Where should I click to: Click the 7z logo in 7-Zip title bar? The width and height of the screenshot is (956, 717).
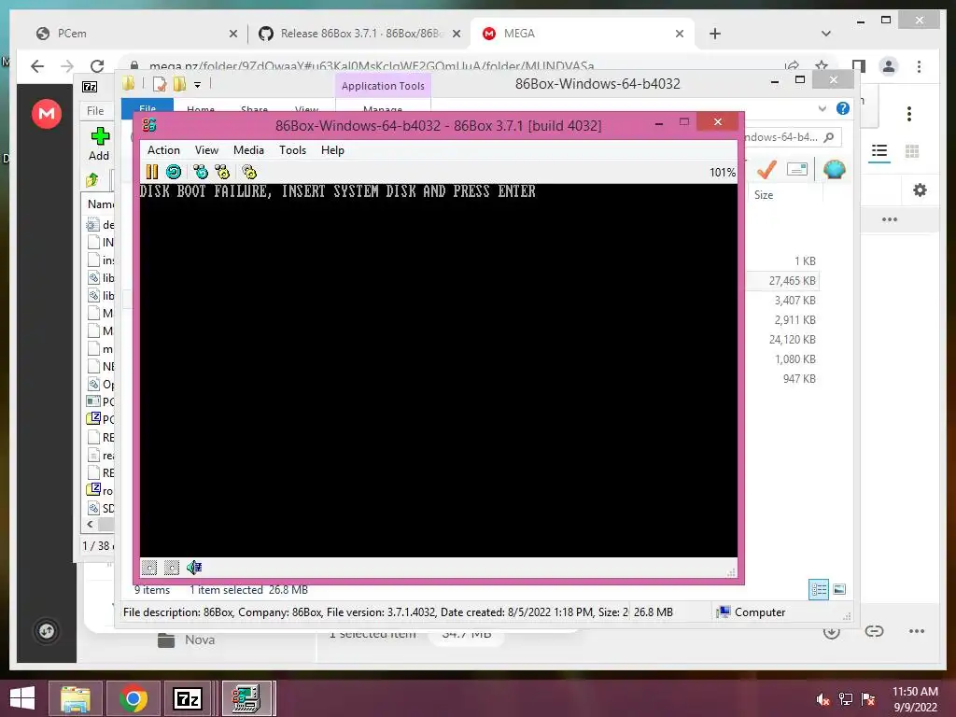coord(90,87)
